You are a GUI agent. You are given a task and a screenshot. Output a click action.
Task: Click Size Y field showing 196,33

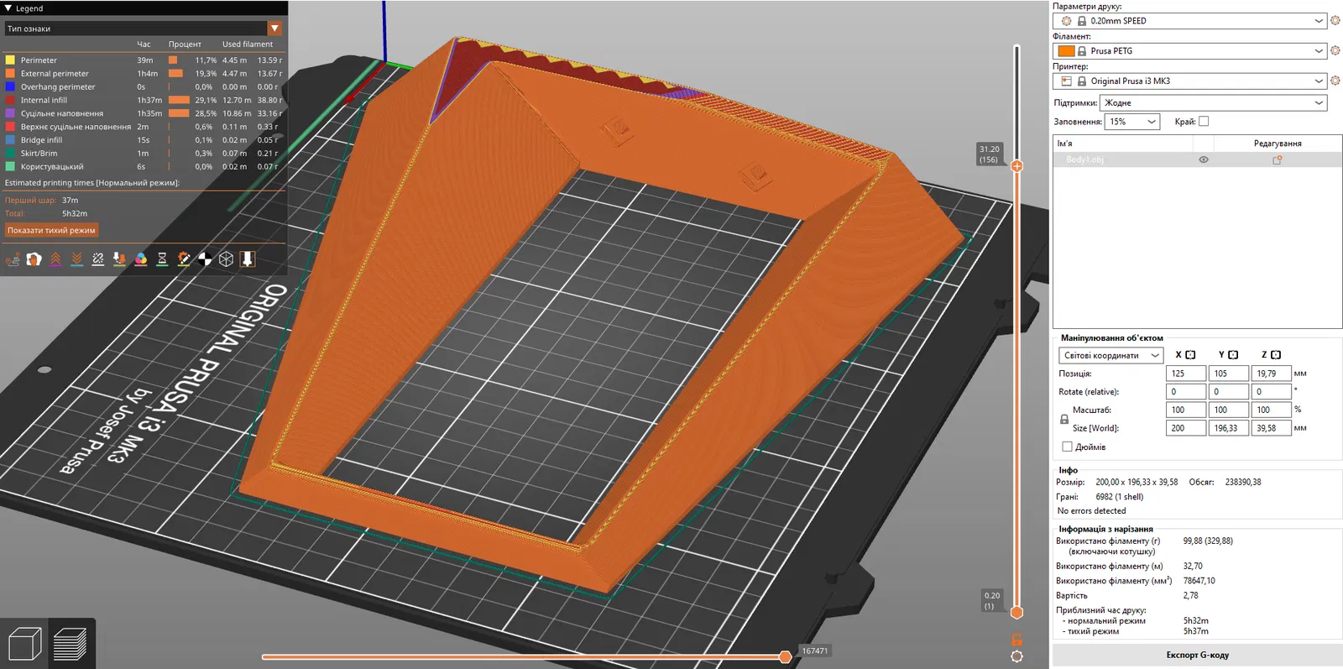click(x=1229, y=428)
